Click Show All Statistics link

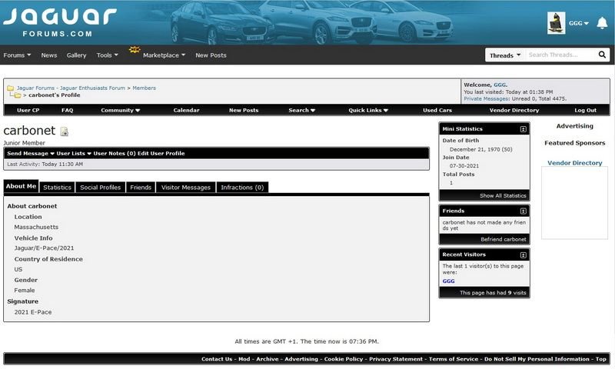[503, 196]
